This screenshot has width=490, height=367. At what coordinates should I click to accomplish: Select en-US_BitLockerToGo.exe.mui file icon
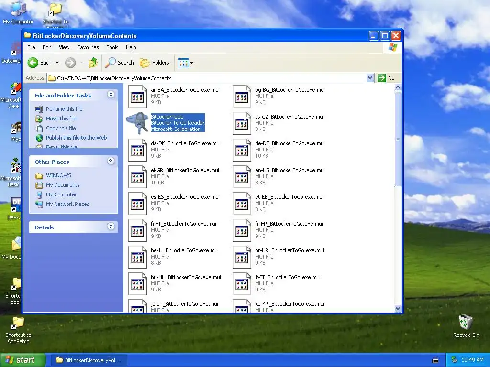click(x=242, y=177)
